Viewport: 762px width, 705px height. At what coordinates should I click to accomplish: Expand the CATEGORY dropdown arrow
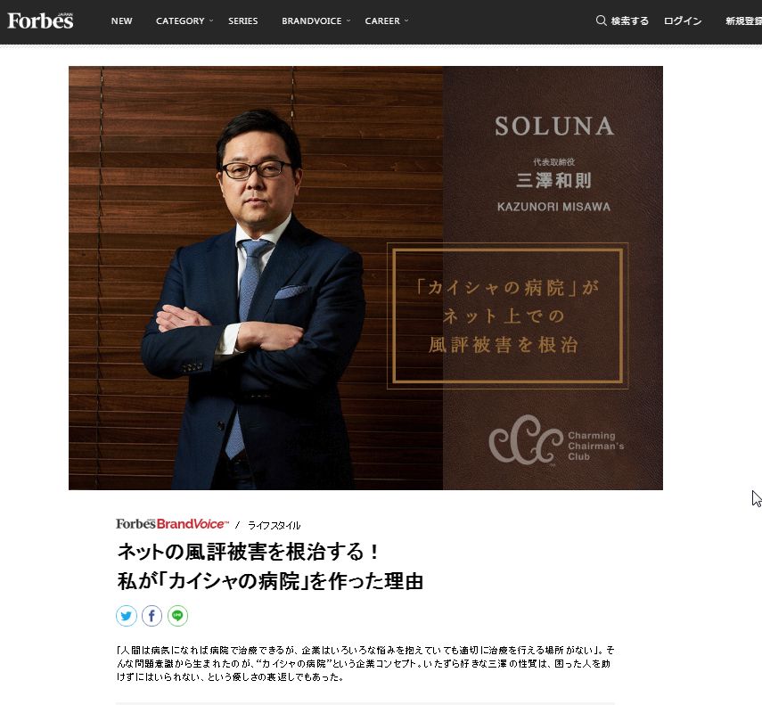pos(211,20)
